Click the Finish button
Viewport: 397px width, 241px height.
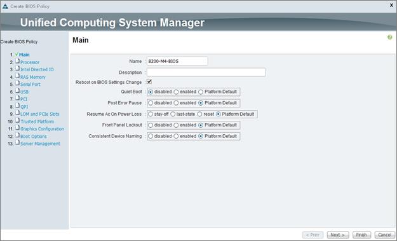[361, 235]
